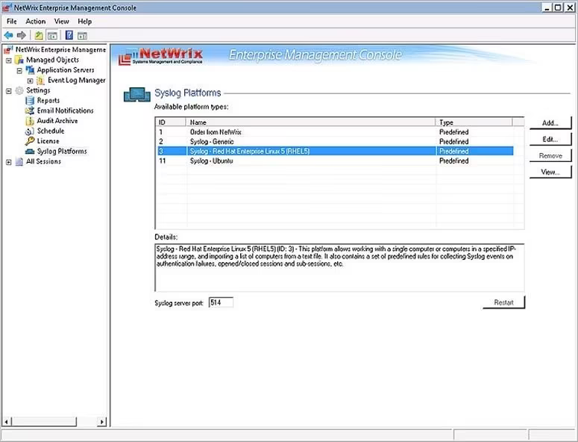
Task: Open the Action menu
Action: (x=36, y=22)
